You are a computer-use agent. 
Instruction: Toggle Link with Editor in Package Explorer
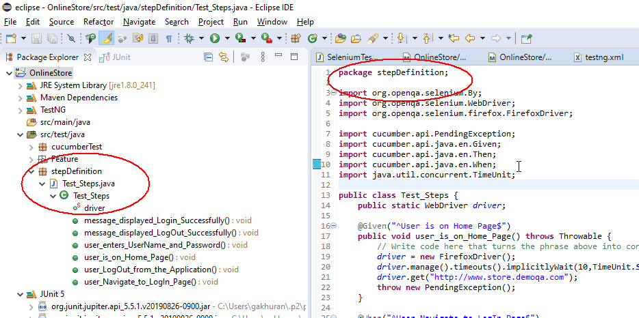point(223,57)
